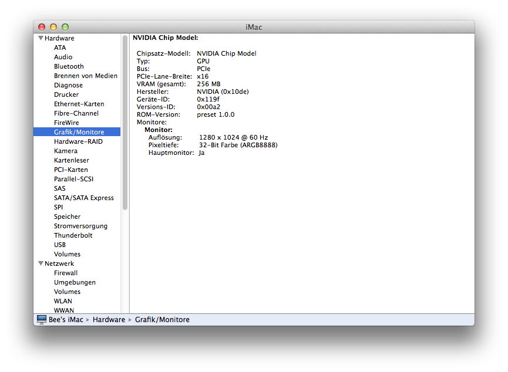Select SAS in the hardware list
The width and height of the screenshot is (508, 372).
click(x=60, y=188)
